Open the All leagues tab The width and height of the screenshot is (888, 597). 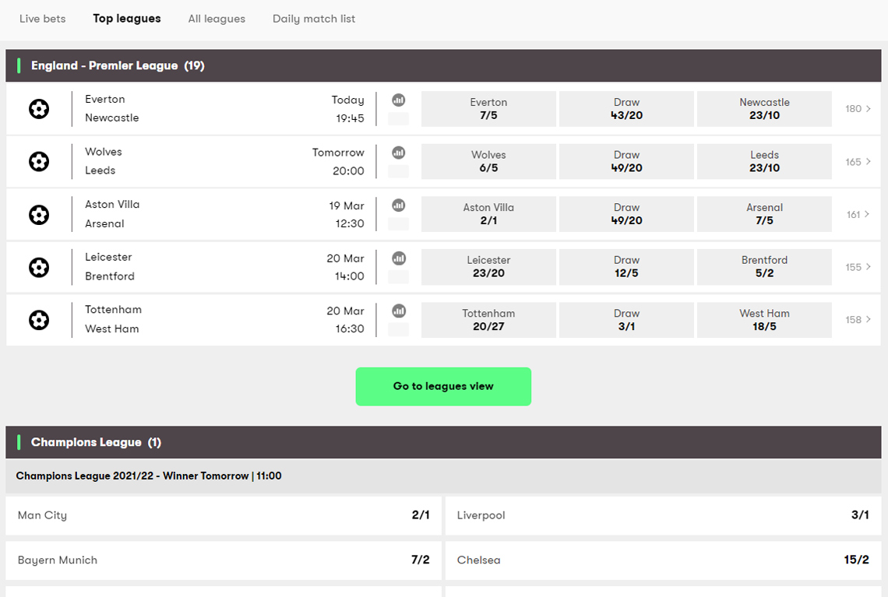(x=217, y=19)
